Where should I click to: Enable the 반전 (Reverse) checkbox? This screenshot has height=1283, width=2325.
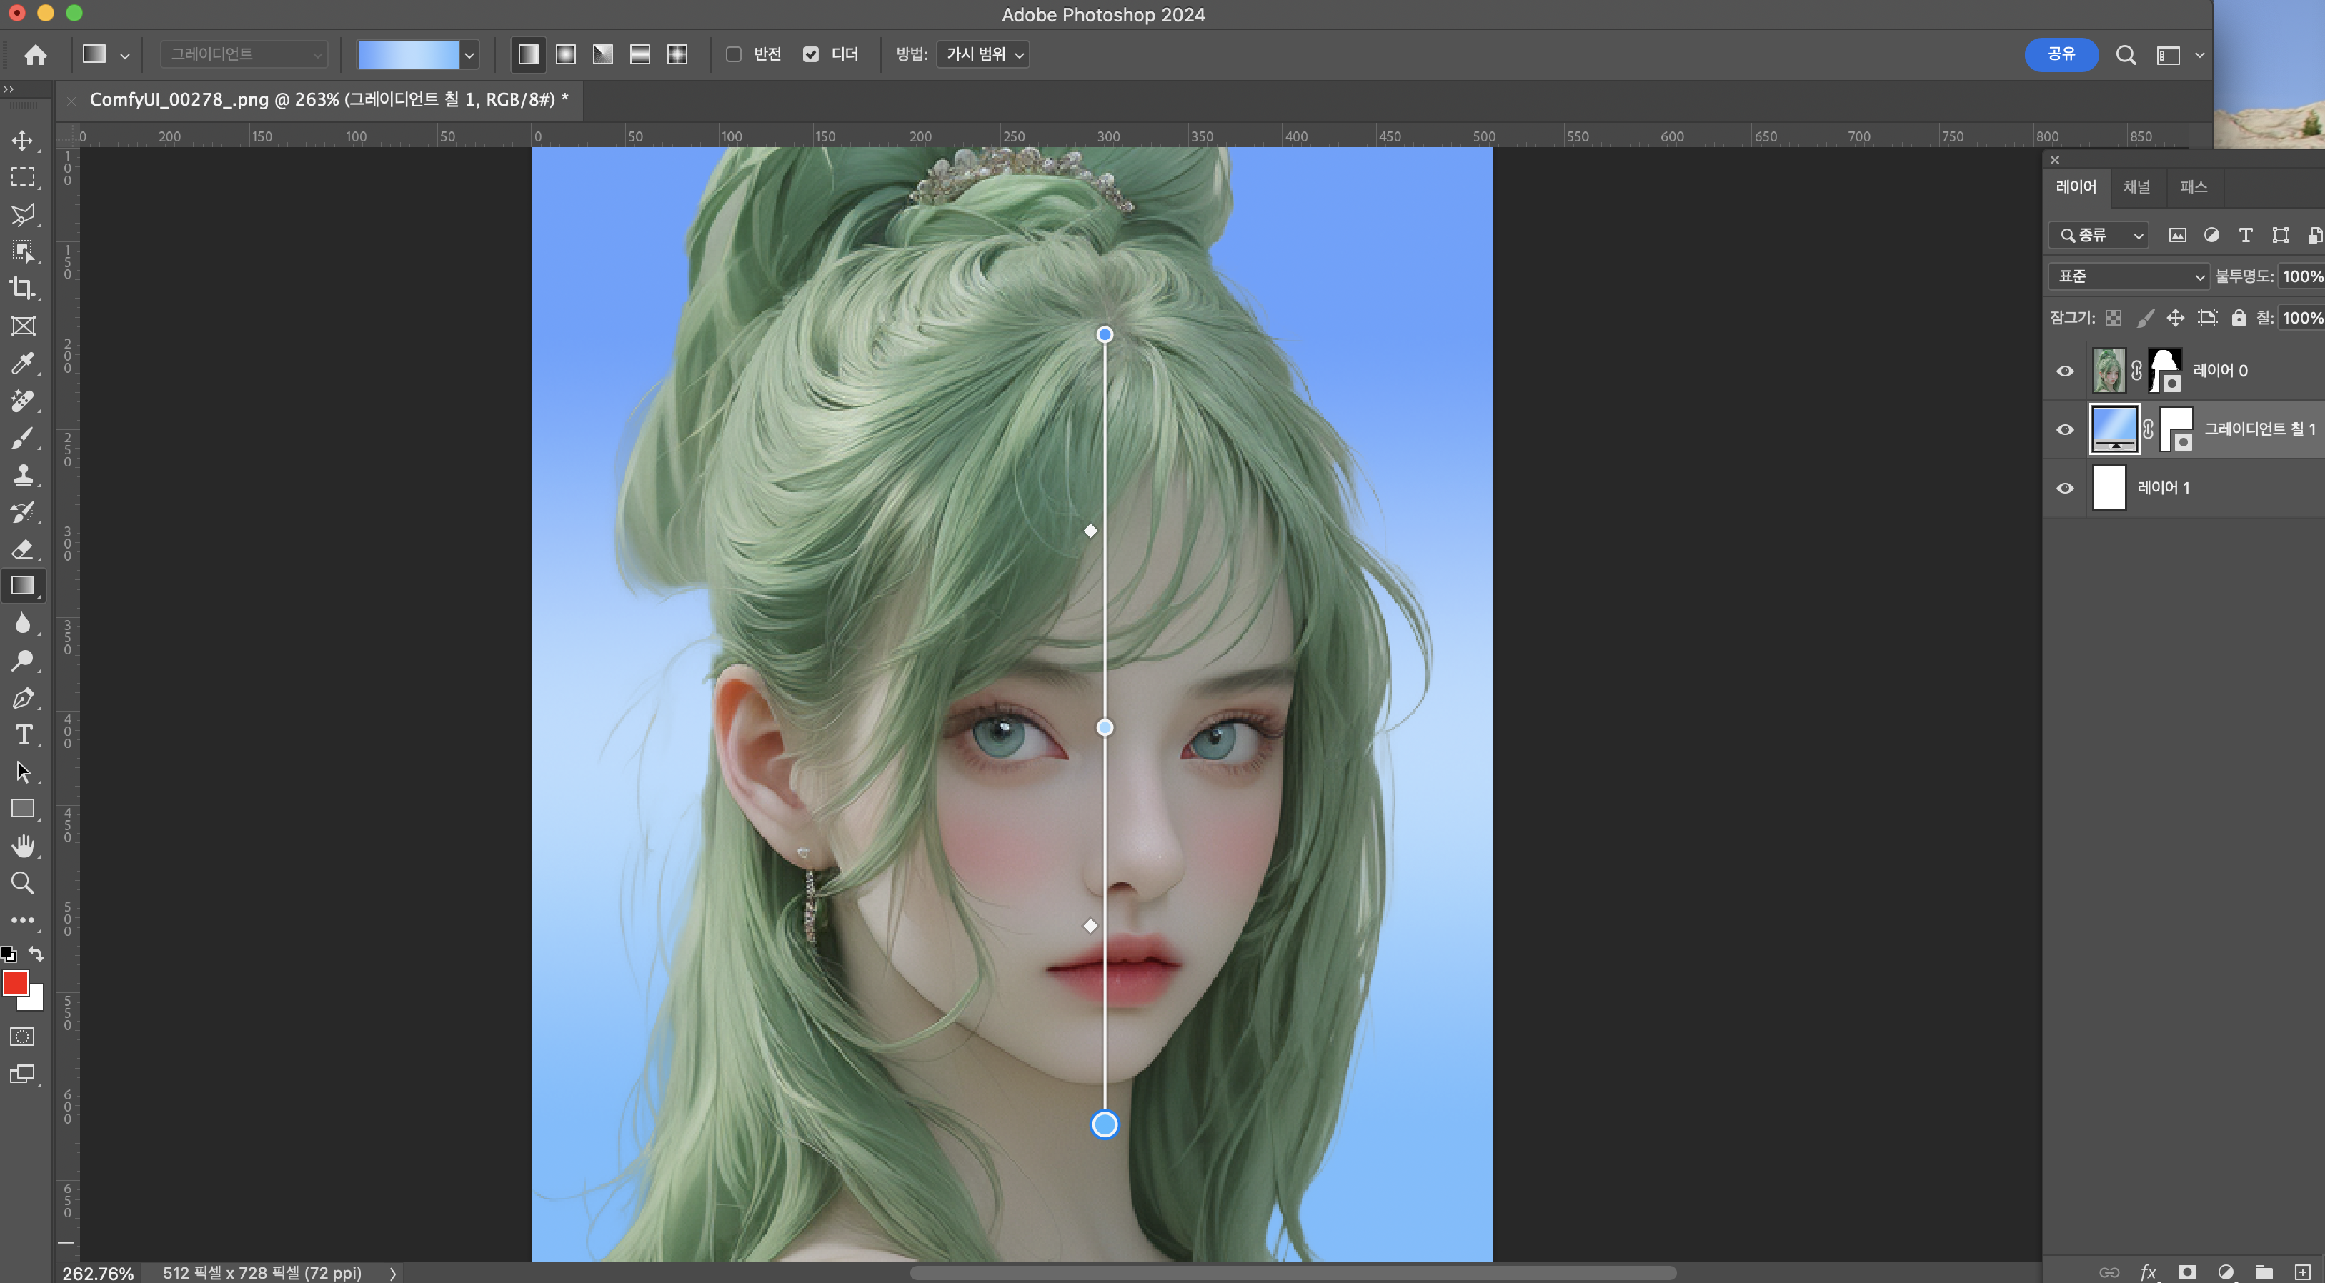(734, 54)
